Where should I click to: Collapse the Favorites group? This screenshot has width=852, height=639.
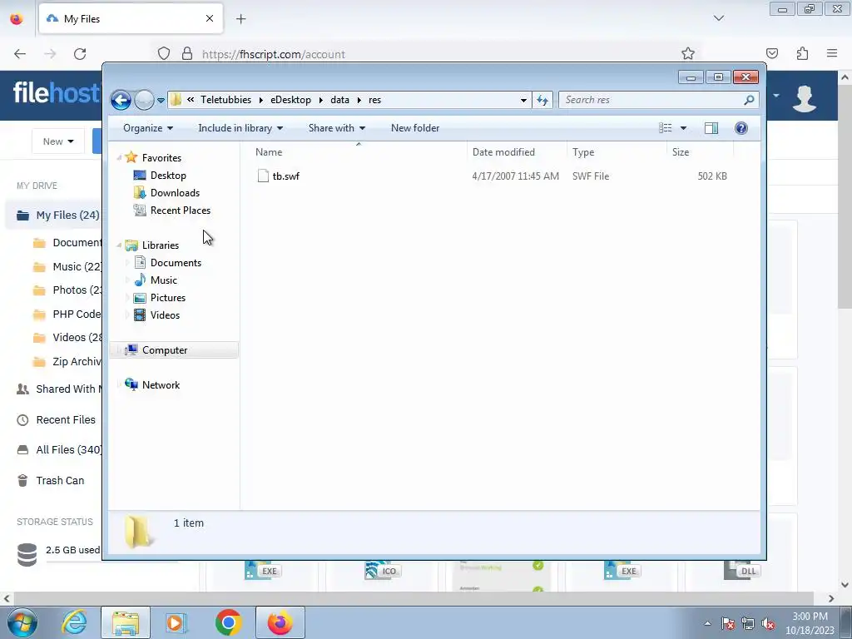[x=119, y=158]
